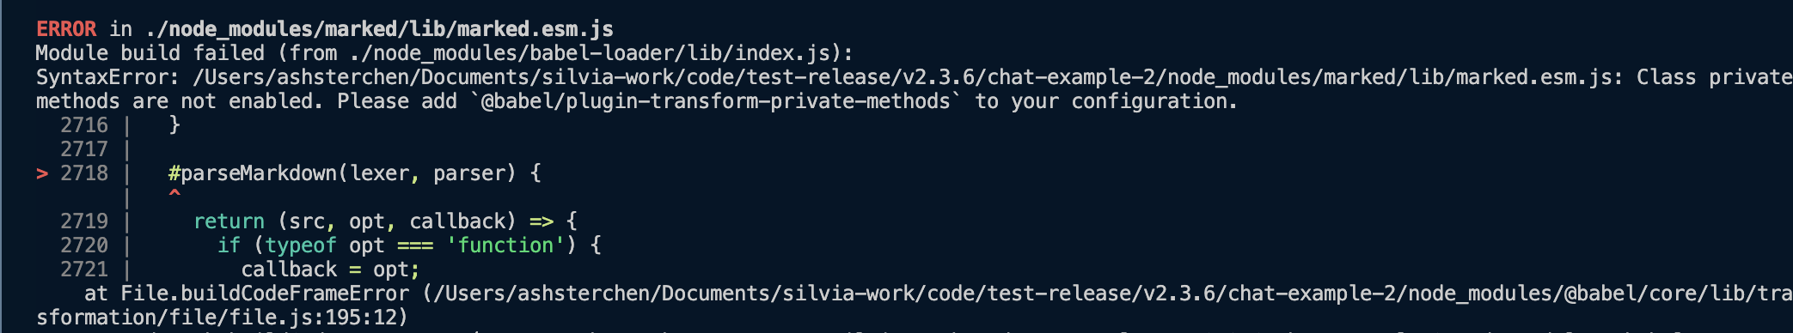The image size is (1793, 333).
Task: Click the red caret under the hash
Action: point(174,194)
